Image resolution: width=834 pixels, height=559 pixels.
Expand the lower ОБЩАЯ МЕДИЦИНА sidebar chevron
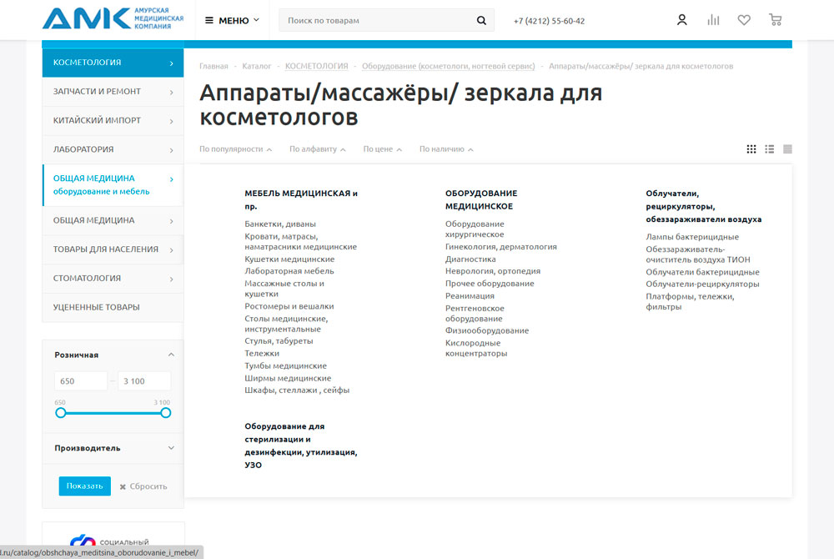point(171,221)
